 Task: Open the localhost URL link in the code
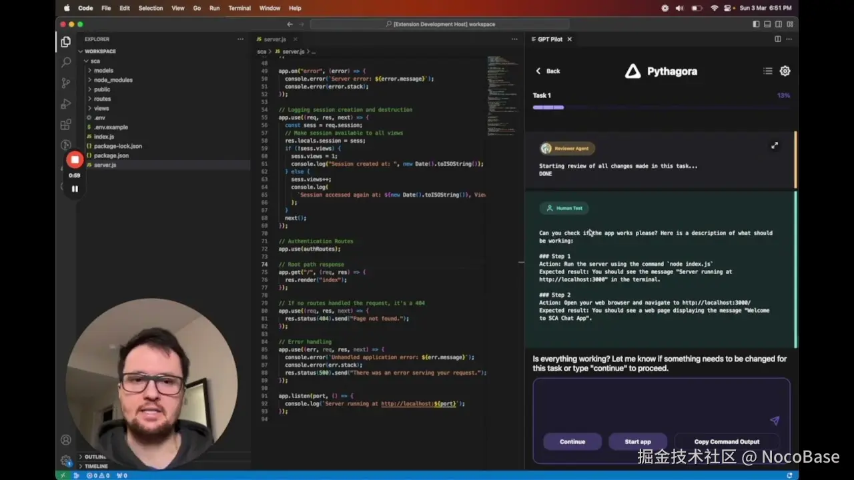pos(419,404)
